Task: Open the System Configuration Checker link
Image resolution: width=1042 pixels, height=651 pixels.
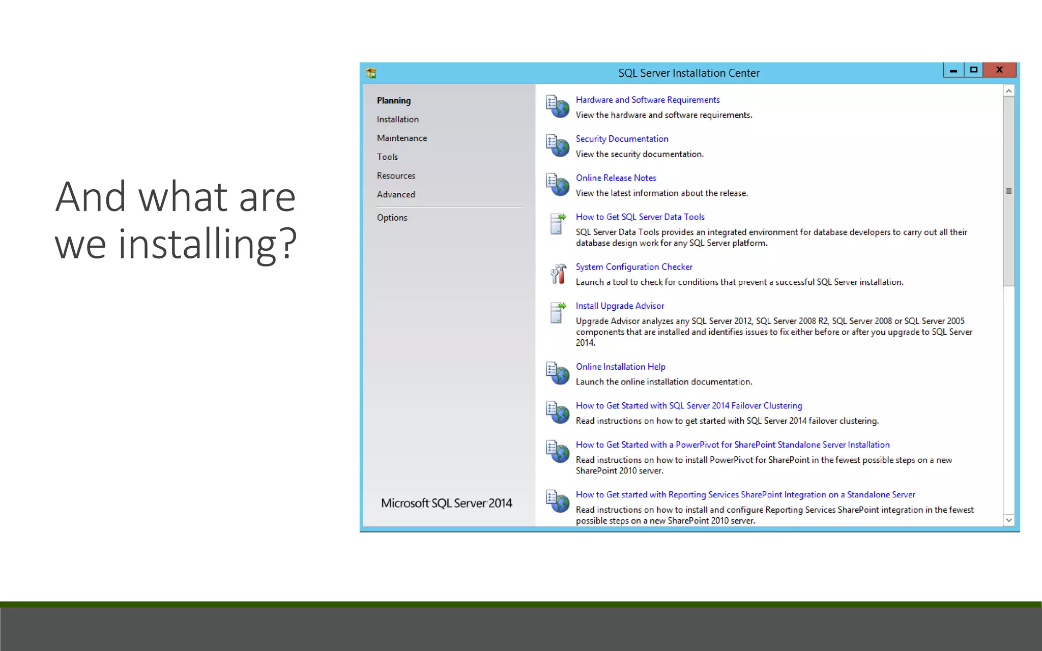Action: pos(633,267)
